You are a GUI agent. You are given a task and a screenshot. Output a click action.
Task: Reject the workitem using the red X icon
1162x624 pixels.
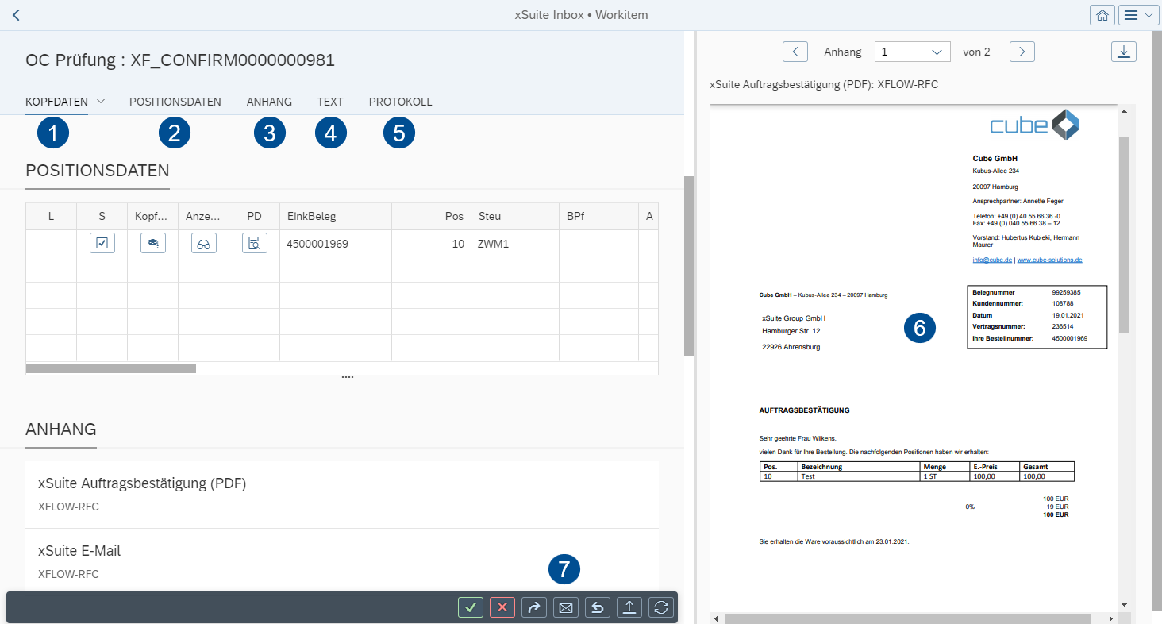pyautogui.click(x=502, y=607)
